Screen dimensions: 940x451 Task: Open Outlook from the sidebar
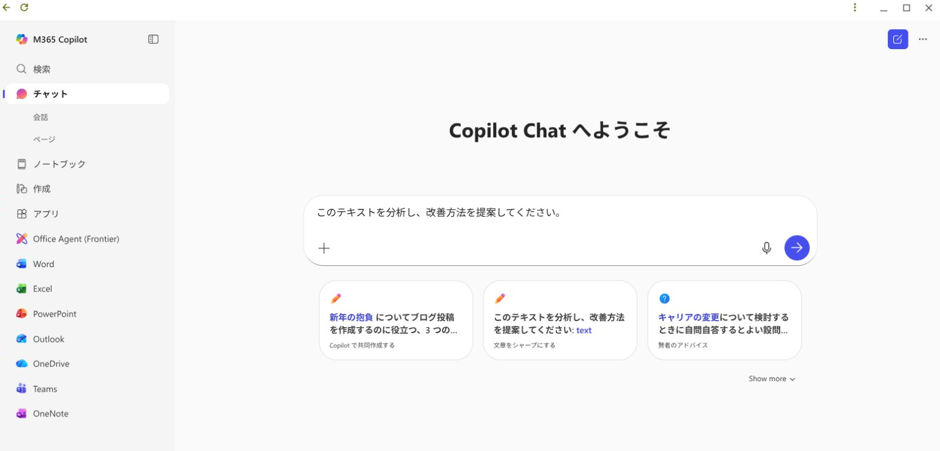coord(48,339)
